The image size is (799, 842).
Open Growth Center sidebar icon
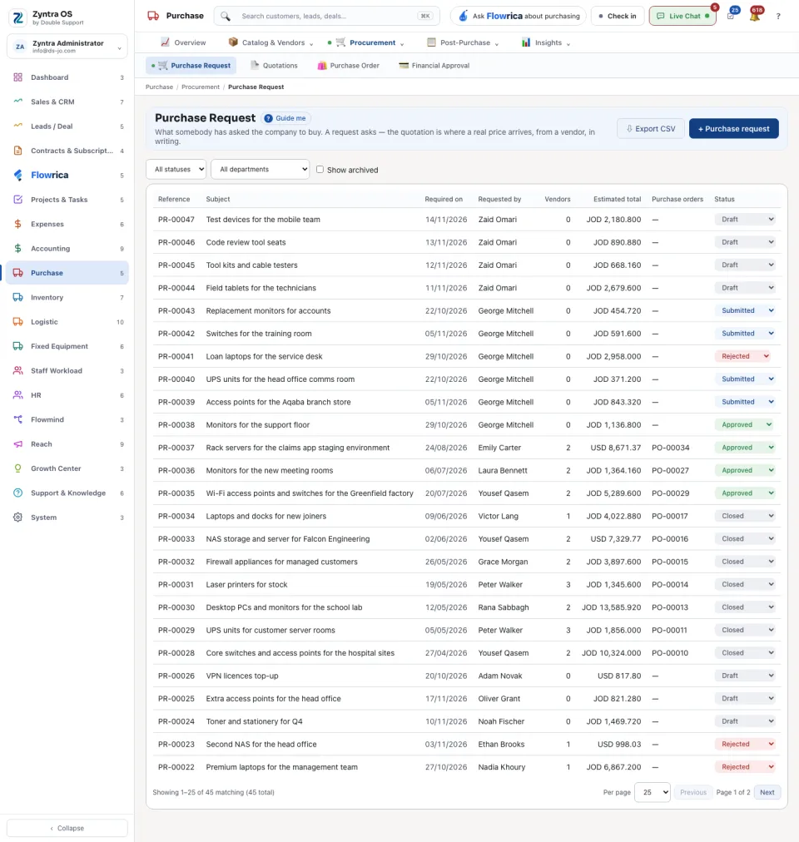[17, 468]
